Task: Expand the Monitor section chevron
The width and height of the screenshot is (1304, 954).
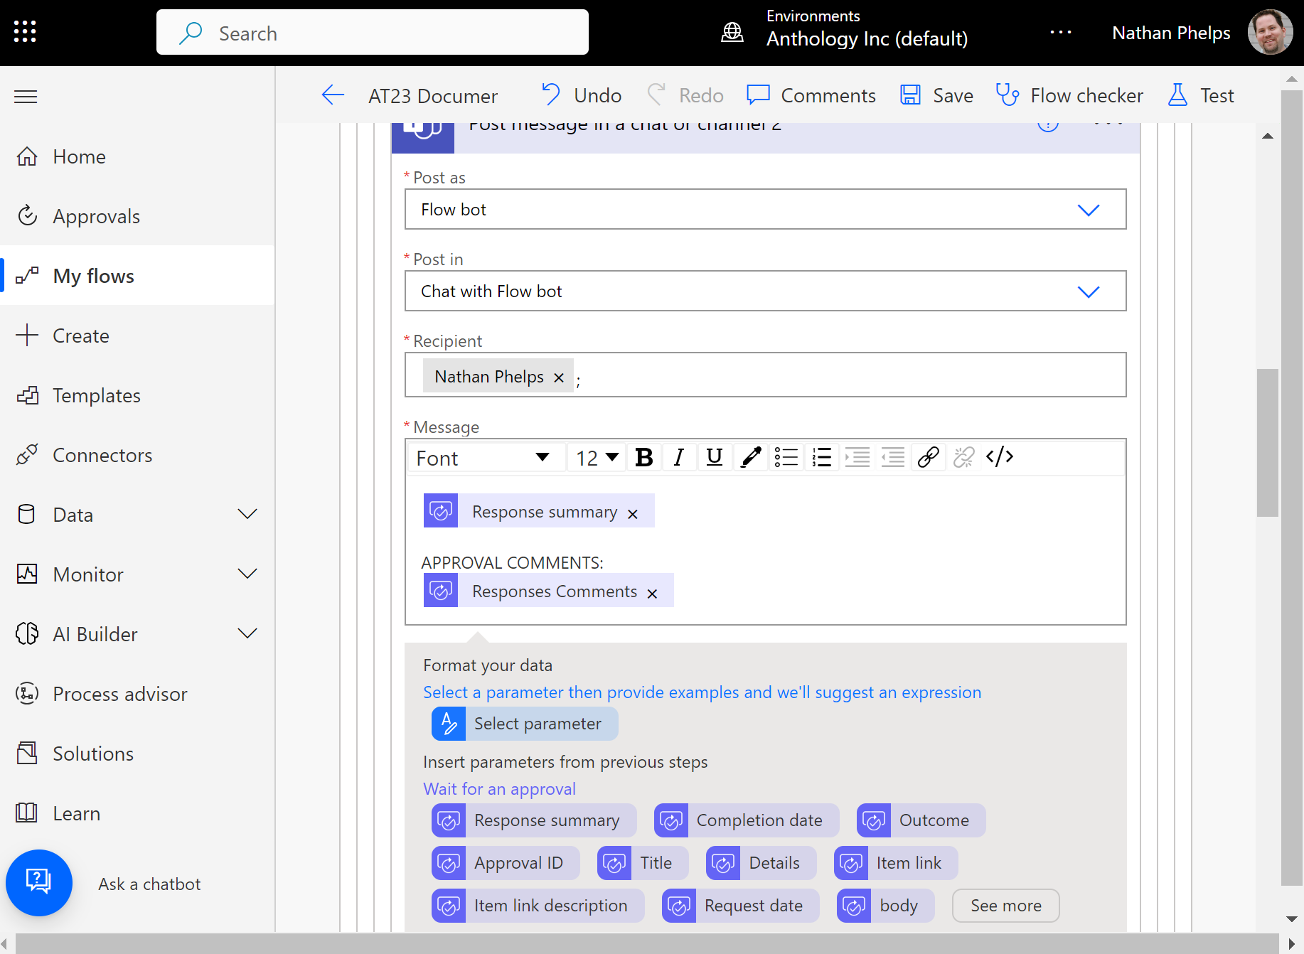Action: 247,574
